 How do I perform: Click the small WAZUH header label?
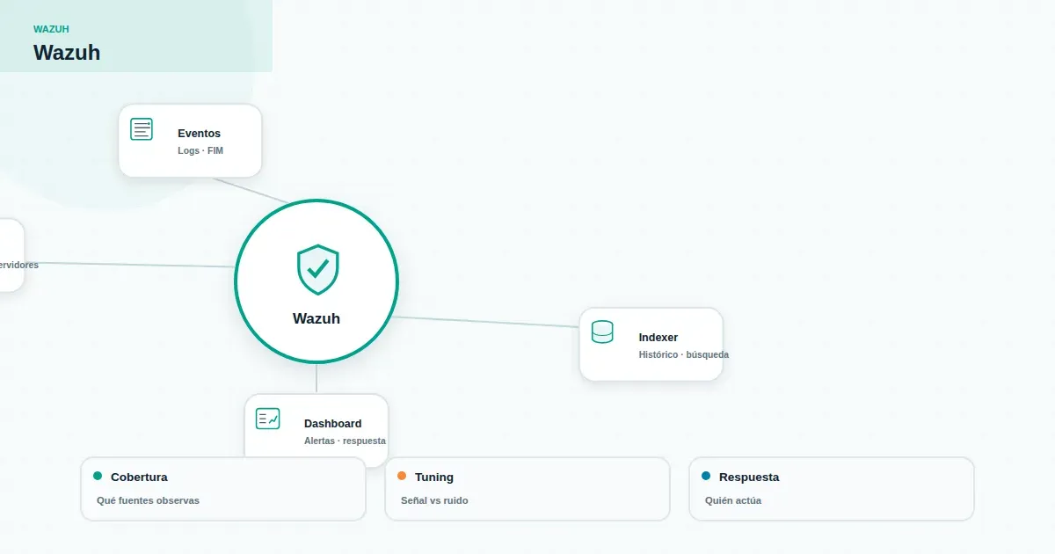coord(51,29)
